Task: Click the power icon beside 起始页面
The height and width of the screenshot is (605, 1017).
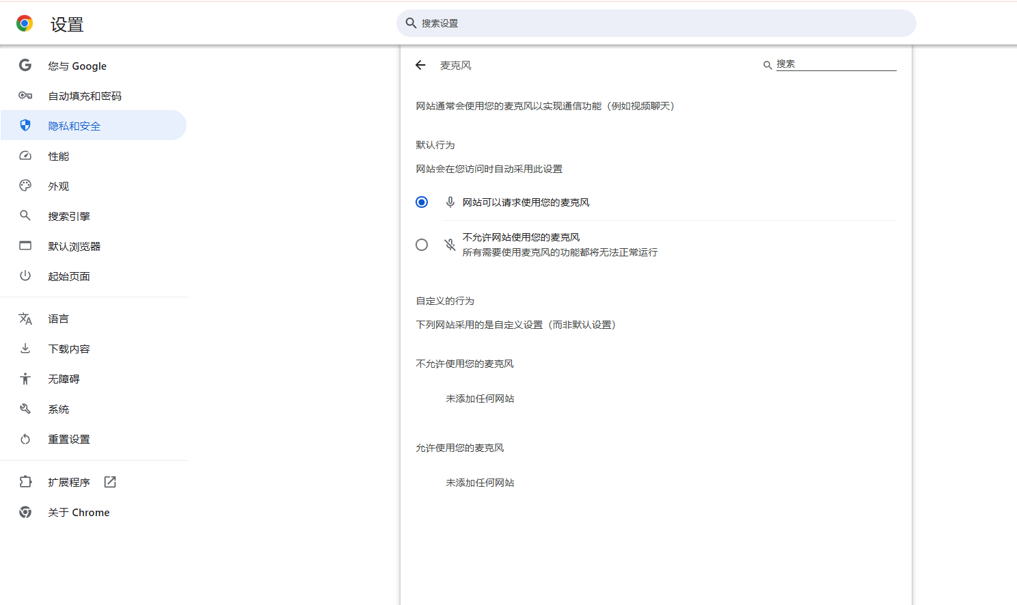Action: 25,275
